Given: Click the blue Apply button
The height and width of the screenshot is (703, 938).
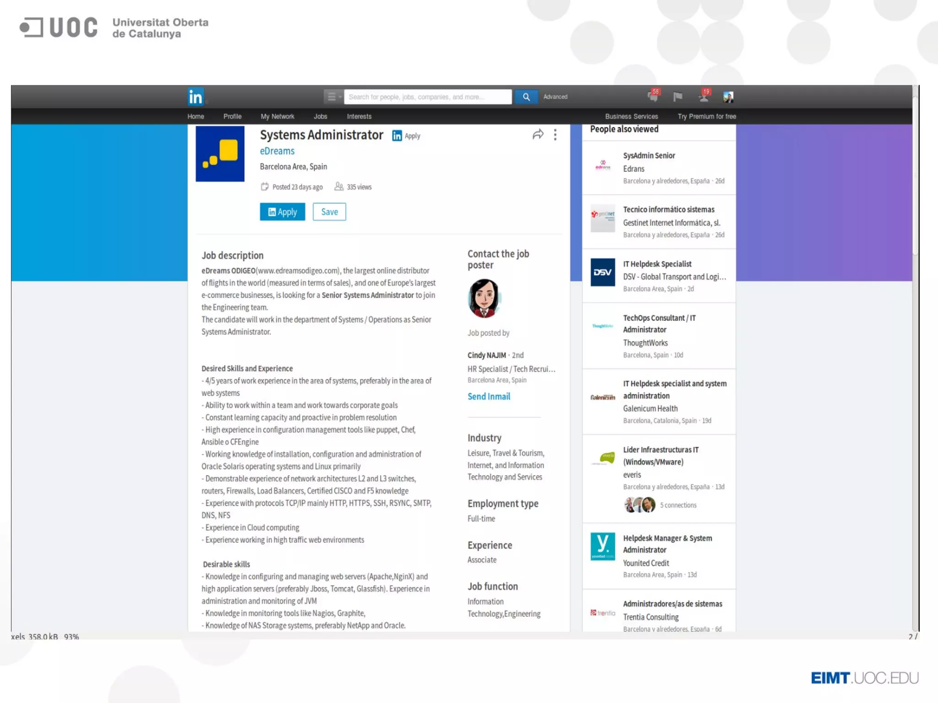Looking at the screenshot, I should (282, 212).
